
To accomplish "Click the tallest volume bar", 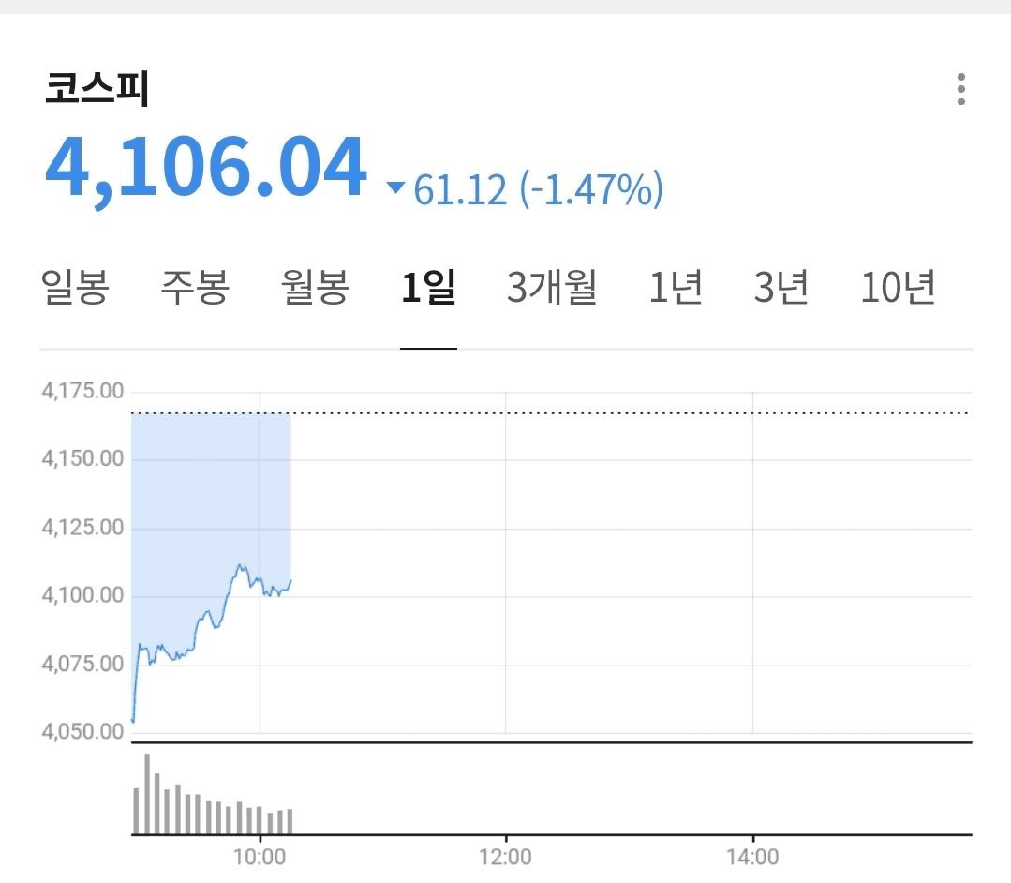I will 147,793.
